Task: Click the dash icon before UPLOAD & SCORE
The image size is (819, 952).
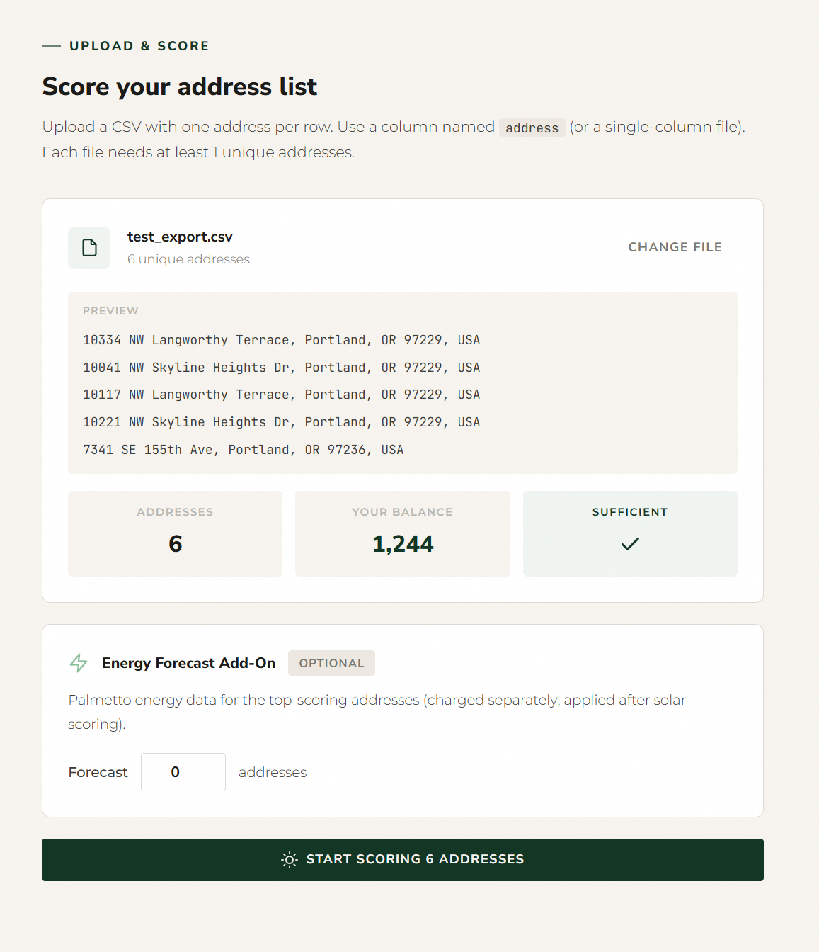Action: coord(49,45)
